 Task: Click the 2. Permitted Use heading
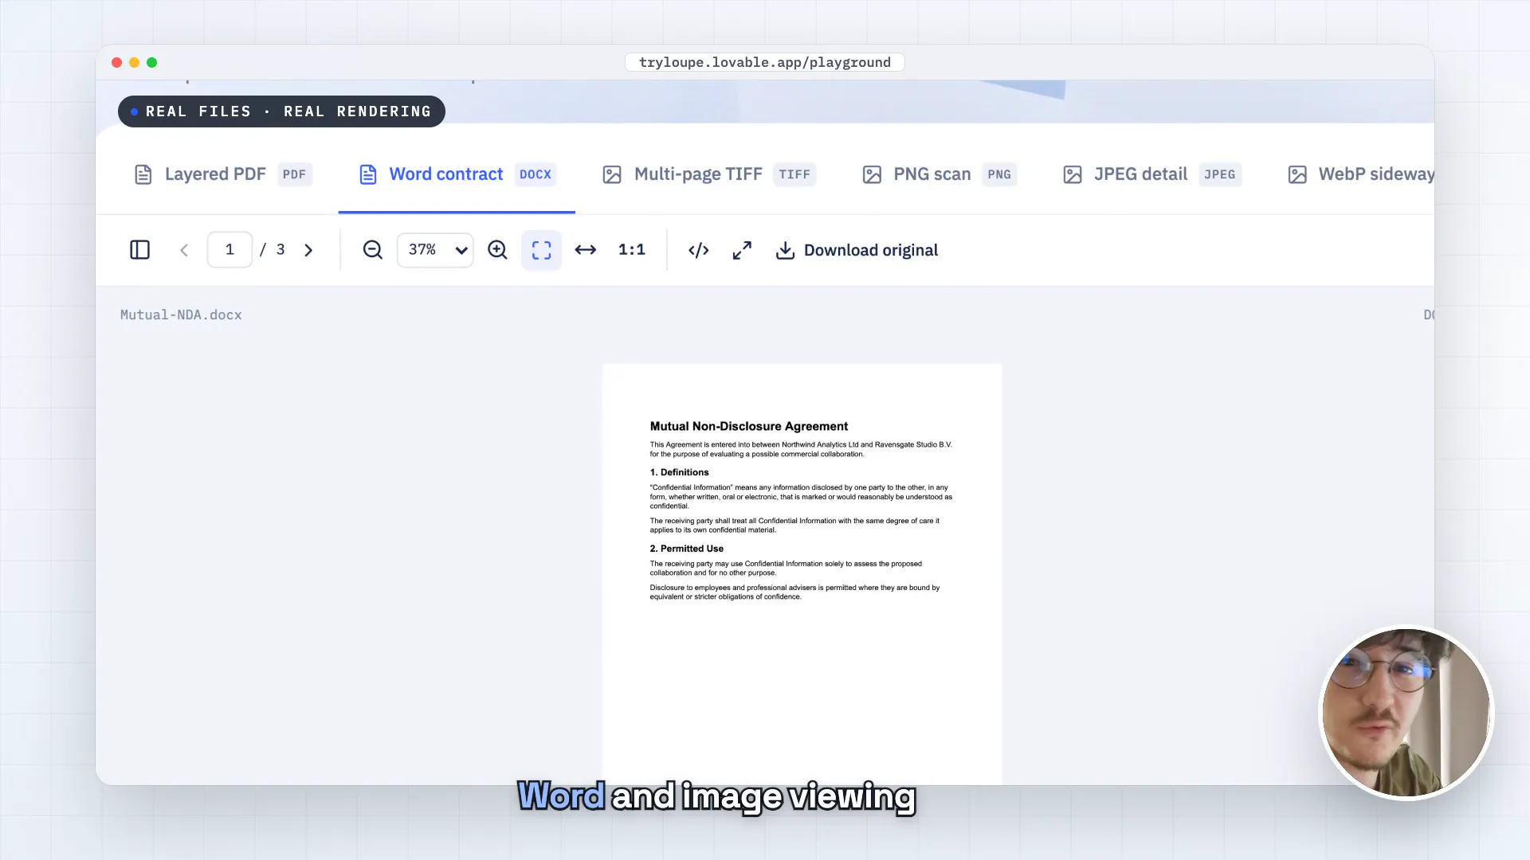click(x=687, y=549)
